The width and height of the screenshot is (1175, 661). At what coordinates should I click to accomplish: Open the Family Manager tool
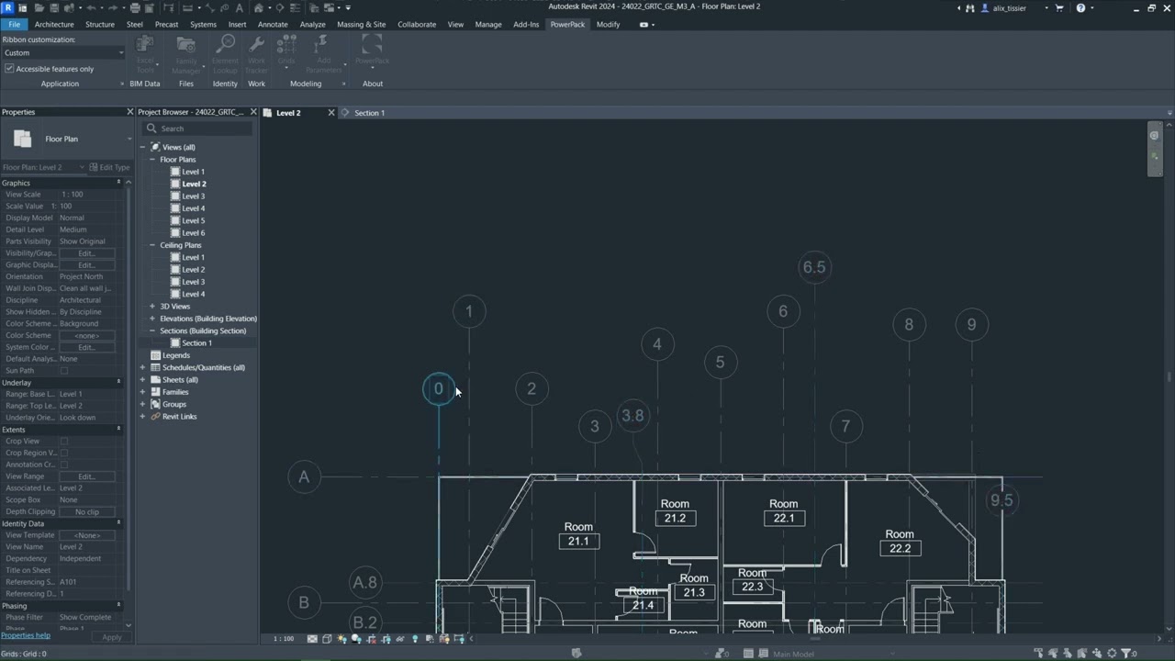click(186, 53)
